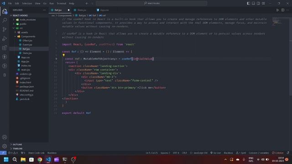
Task: Click Share Code Link in status bar
Action: pyautogui.click(x=36, y=153)
